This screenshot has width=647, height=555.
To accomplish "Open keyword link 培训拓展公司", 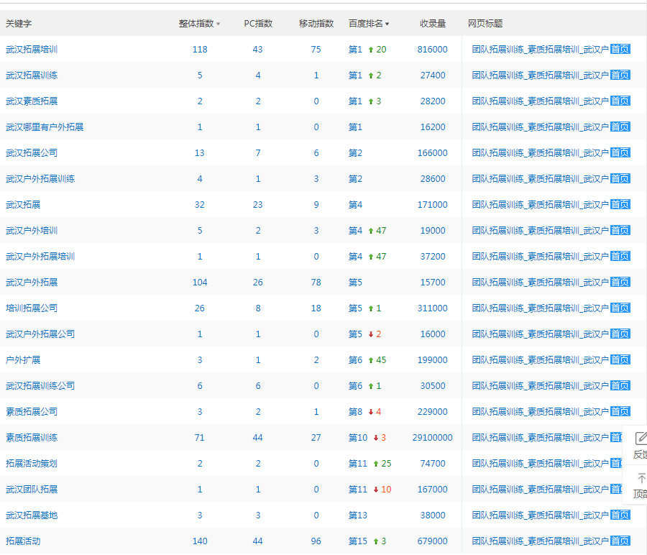I will pos(32,308).
